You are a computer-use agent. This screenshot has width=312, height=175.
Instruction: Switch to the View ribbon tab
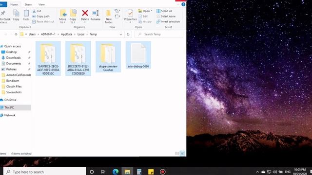tap(41, 4)
